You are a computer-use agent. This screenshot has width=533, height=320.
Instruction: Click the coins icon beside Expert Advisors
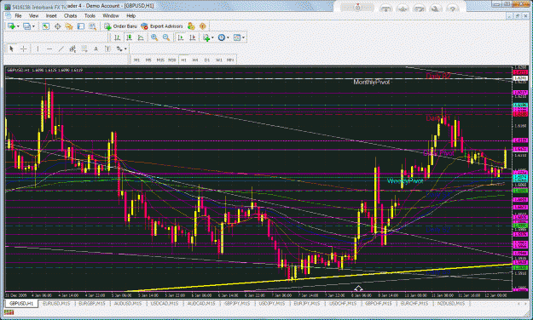(191, 26)
